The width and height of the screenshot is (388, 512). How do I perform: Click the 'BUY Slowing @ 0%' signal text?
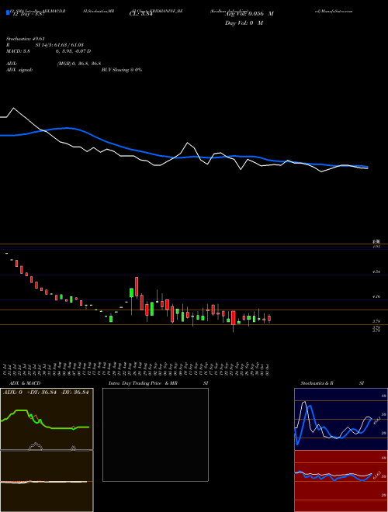click(x=122, y=70)
